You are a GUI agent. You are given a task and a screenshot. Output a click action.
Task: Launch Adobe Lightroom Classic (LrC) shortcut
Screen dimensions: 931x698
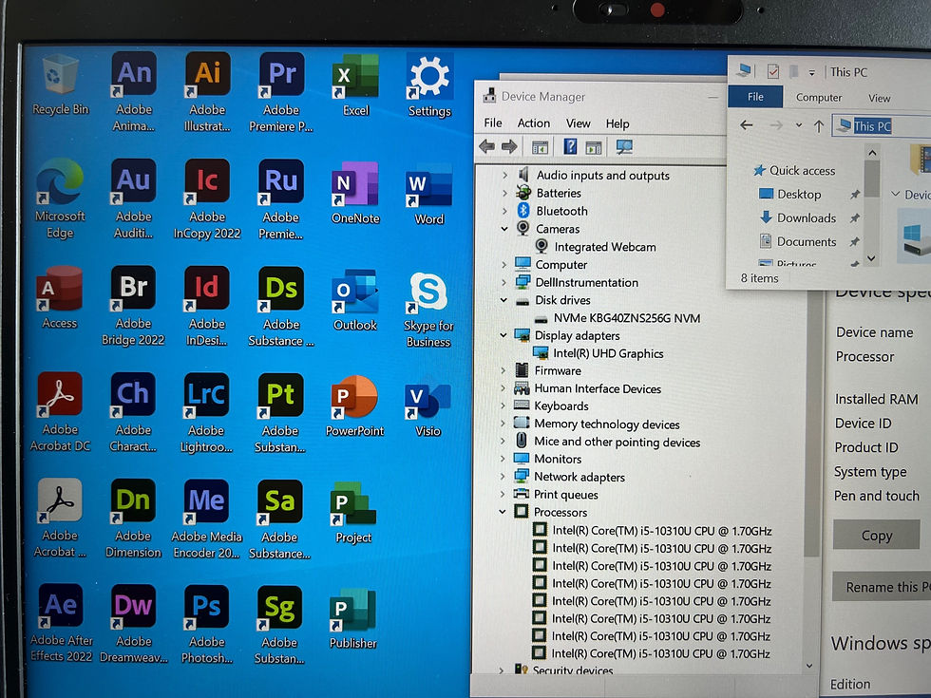pyautogui.click(x=206, y=413)
